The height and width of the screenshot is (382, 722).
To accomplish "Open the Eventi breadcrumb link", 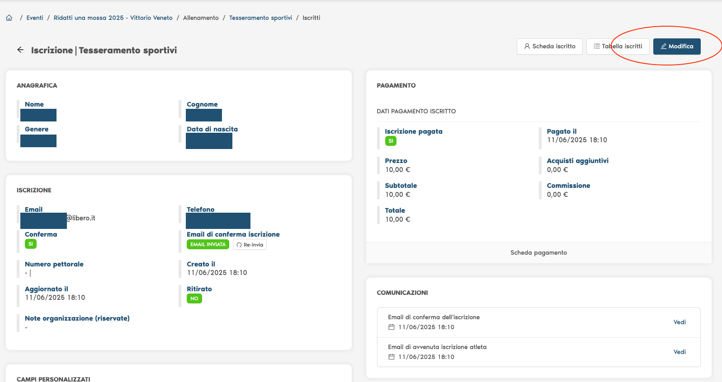I will tap(35, 18).
